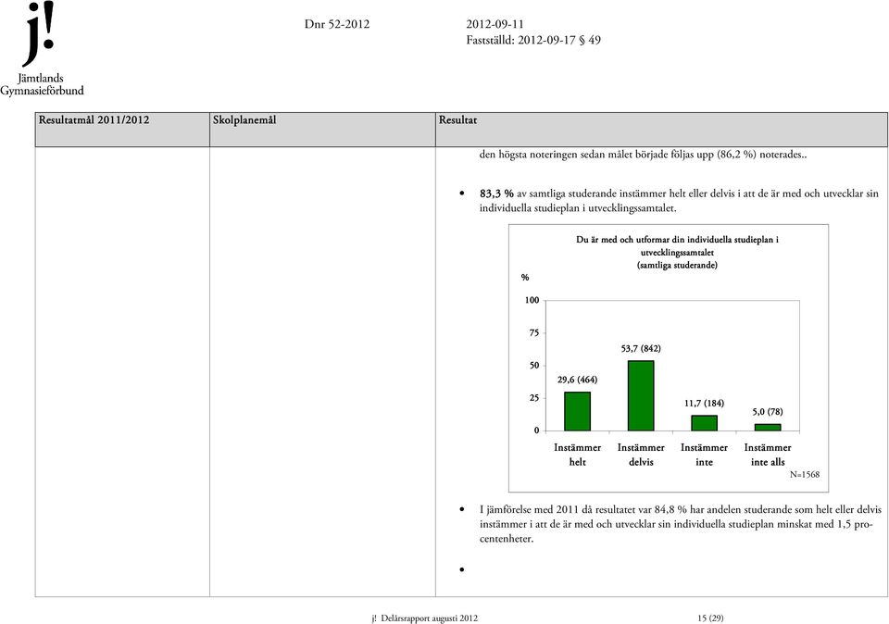Click the 'Instämmer delvis' axis category label
This screenshot has width=889, height=624.
pos(641,455)
